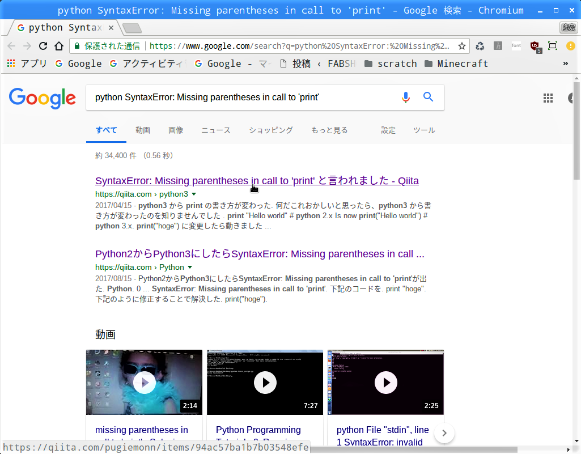Open the 投稿 ‹ FABSH bookmark

(x=318, y=63)
